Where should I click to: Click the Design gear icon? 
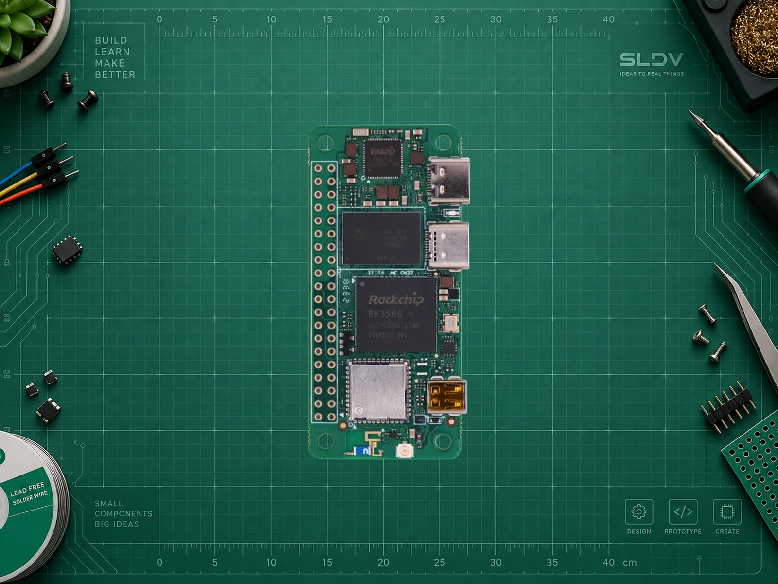coord(638,511)
